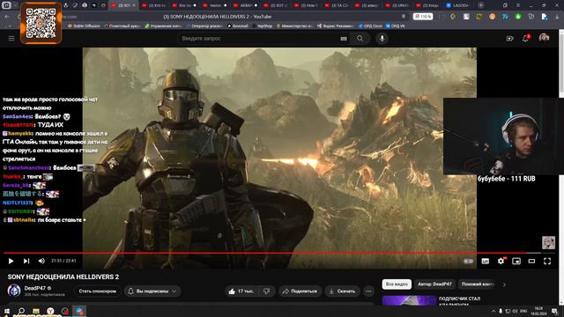This screenshot has width=564, height=317.
Task: Play the YouTube video
Action: pos(11,261)
